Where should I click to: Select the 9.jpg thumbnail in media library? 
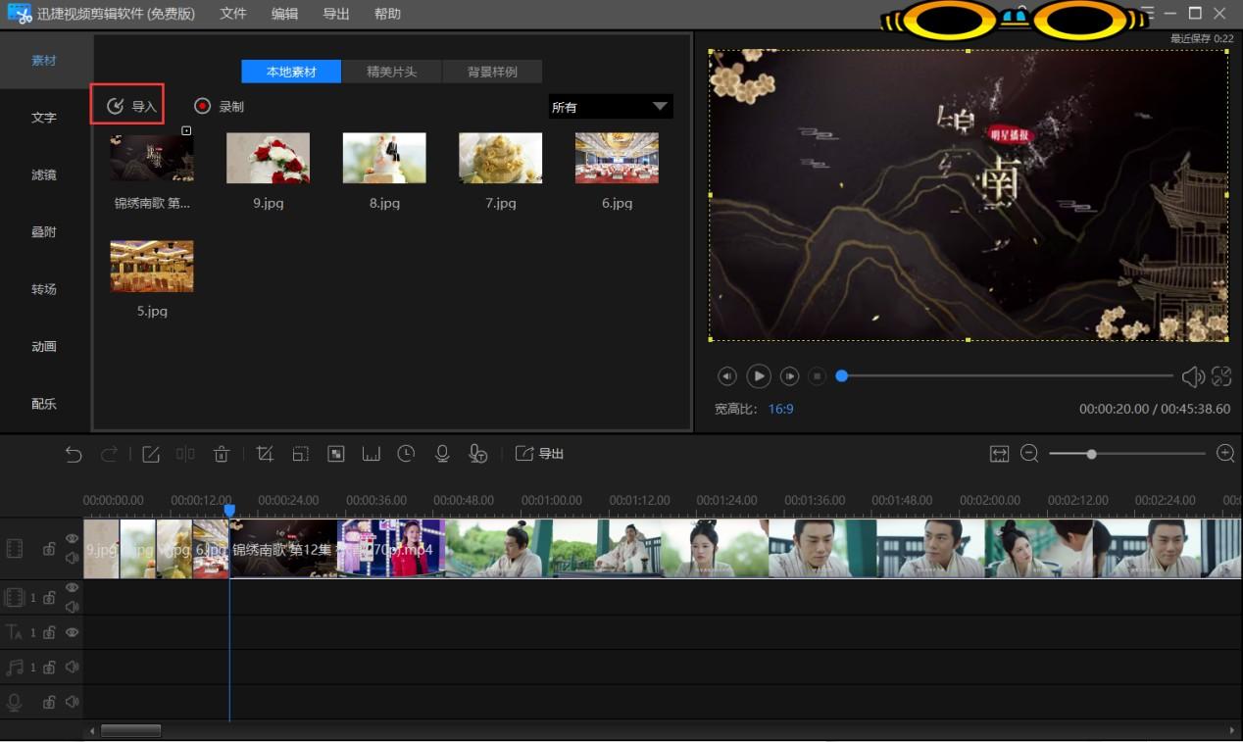268,159
